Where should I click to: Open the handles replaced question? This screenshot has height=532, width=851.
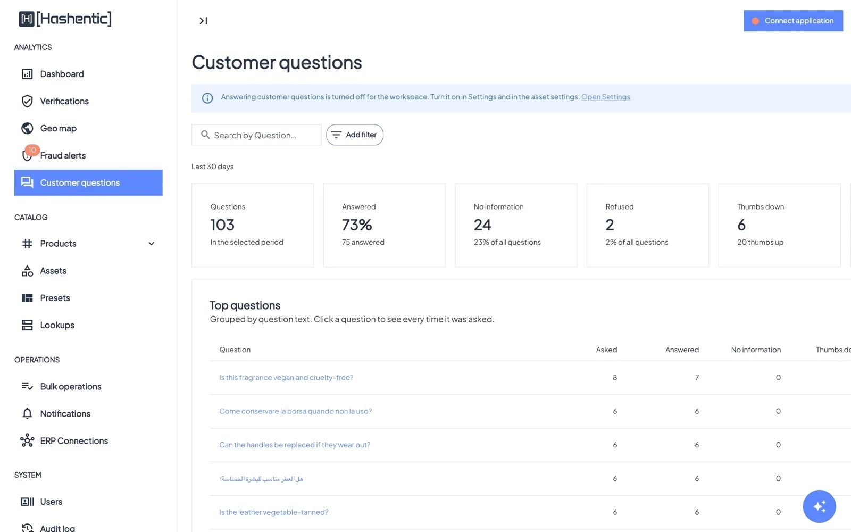(295, 445)
